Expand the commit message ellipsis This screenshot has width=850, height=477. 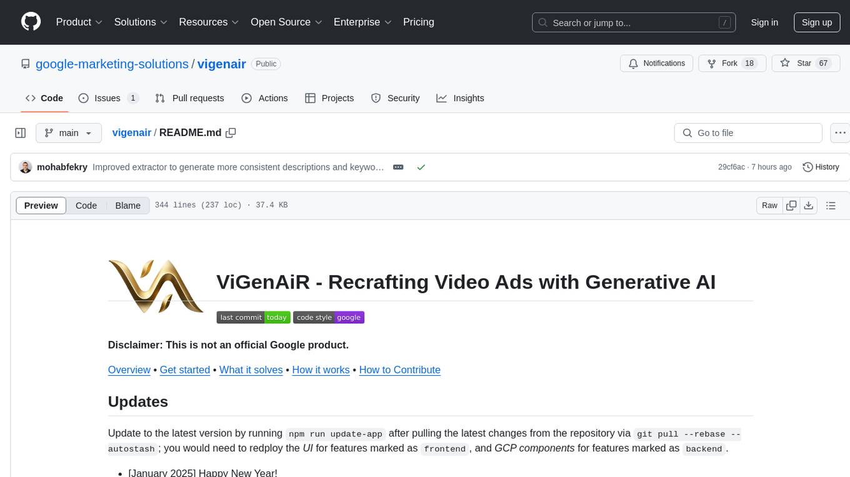tap(398, 167)
